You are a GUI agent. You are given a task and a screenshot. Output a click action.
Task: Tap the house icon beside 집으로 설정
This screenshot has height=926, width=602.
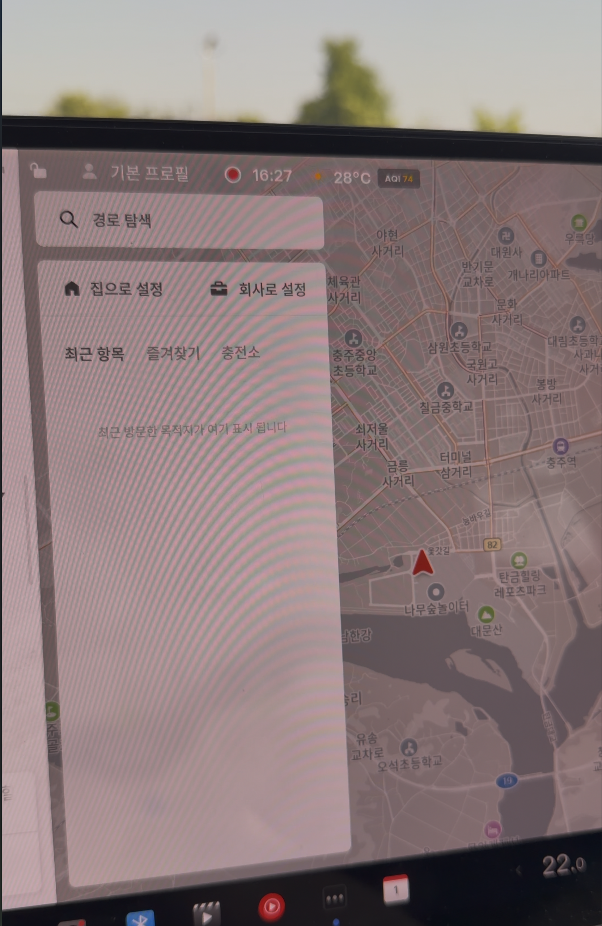tap(72, 289)
